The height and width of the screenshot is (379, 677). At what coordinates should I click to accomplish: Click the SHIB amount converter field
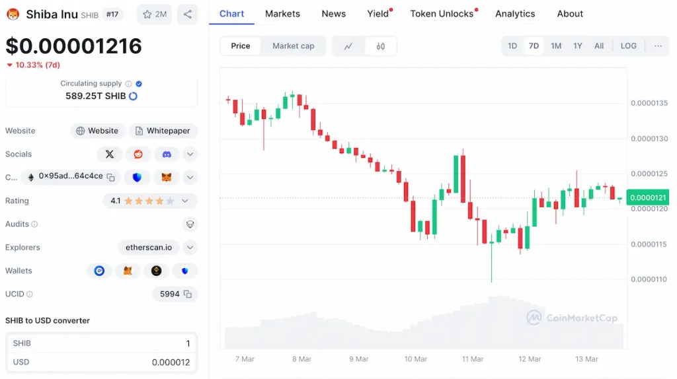click(x=101, y=343)
